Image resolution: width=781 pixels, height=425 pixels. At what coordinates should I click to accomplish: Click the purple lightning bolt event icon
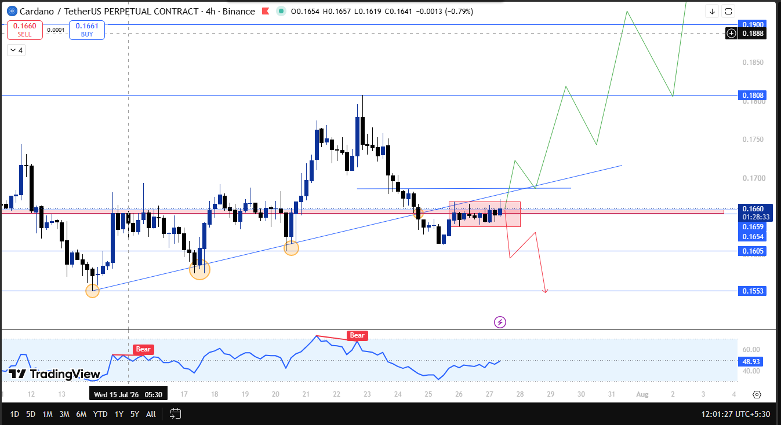[500, 322]
